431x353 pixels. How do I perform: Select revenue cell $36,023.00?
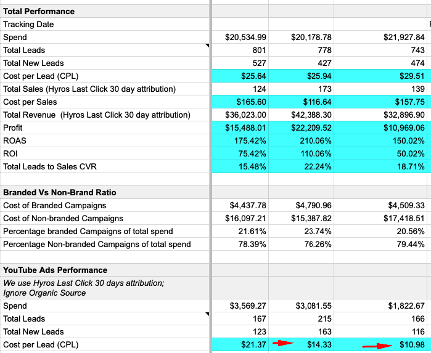[x=240, y=115]
